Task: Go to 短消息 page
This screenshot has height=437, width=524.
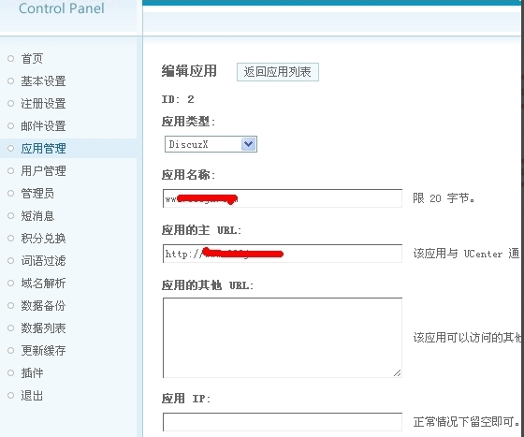Action: pyautogui.click(x=37, y=216)
